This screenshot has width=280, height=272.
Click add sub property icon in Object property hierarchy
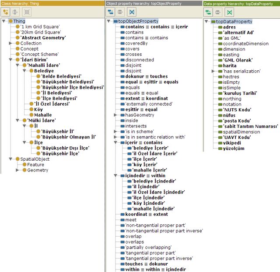(111, 12)
